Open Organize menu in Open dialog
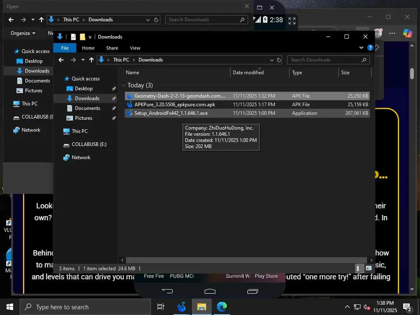The width and height of the screenshot is (420, 315). coord(23,33)
